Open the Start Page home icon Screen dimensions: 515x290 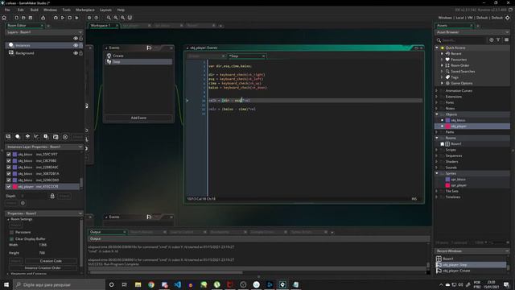pyautogui.click(x=4, y=18)
